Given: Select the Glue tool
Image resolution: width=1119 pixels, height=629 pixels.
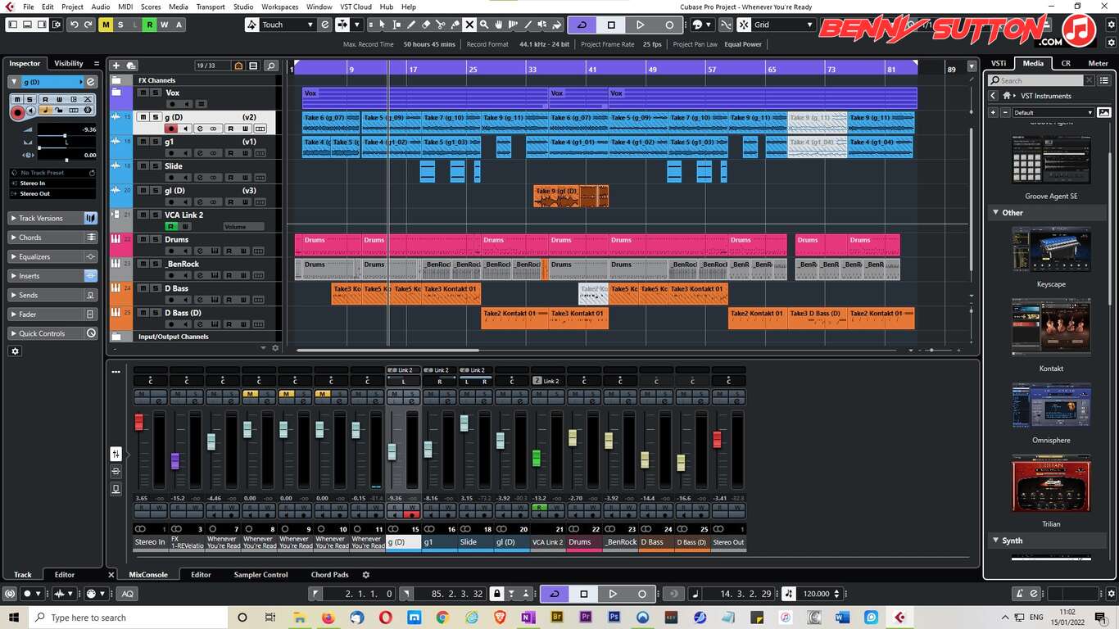Looking at the screenshot, I should [x=455, y=25].
